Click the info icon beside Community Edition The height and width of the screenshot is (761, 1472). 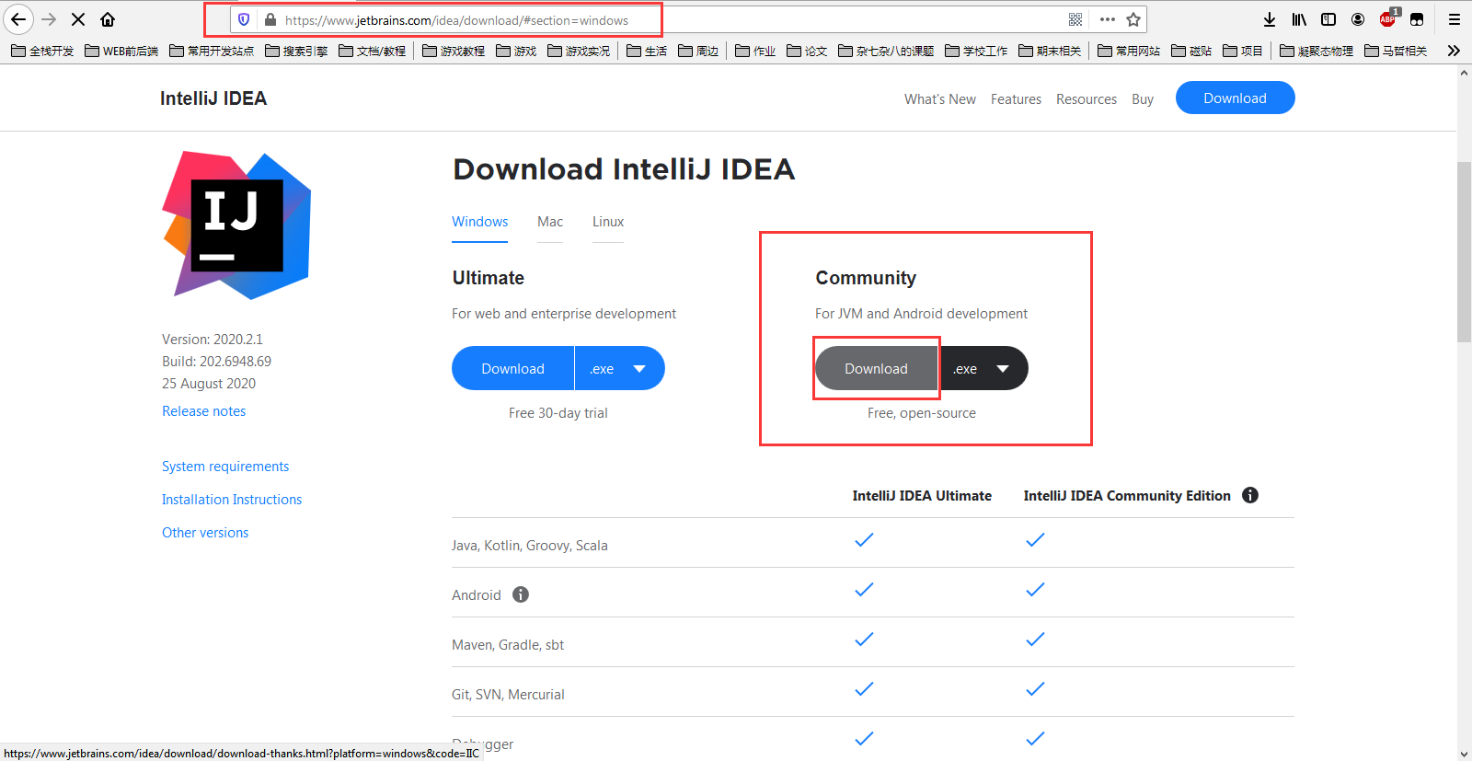click(1250, 495)
